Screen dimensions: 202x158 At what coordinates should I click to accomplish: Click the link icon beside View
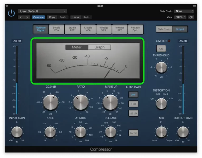(x=191, y=17)
